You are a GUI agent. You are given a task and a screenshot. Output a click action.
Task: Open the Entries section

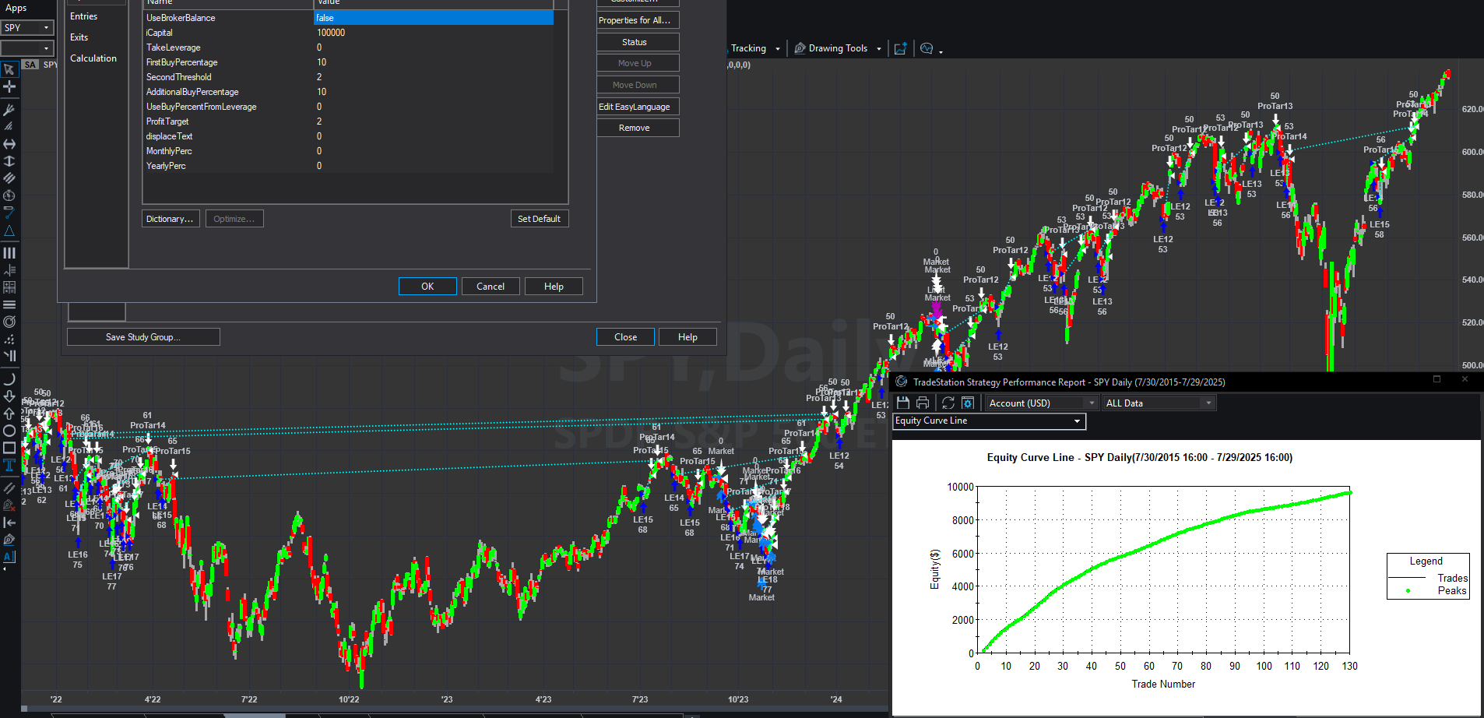point(83,16)
